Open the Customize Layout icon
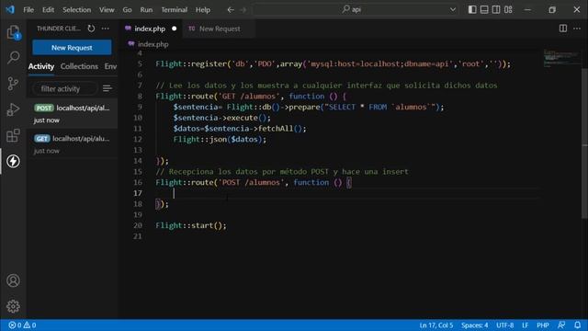The image size is (588, 331). point(508,10)
